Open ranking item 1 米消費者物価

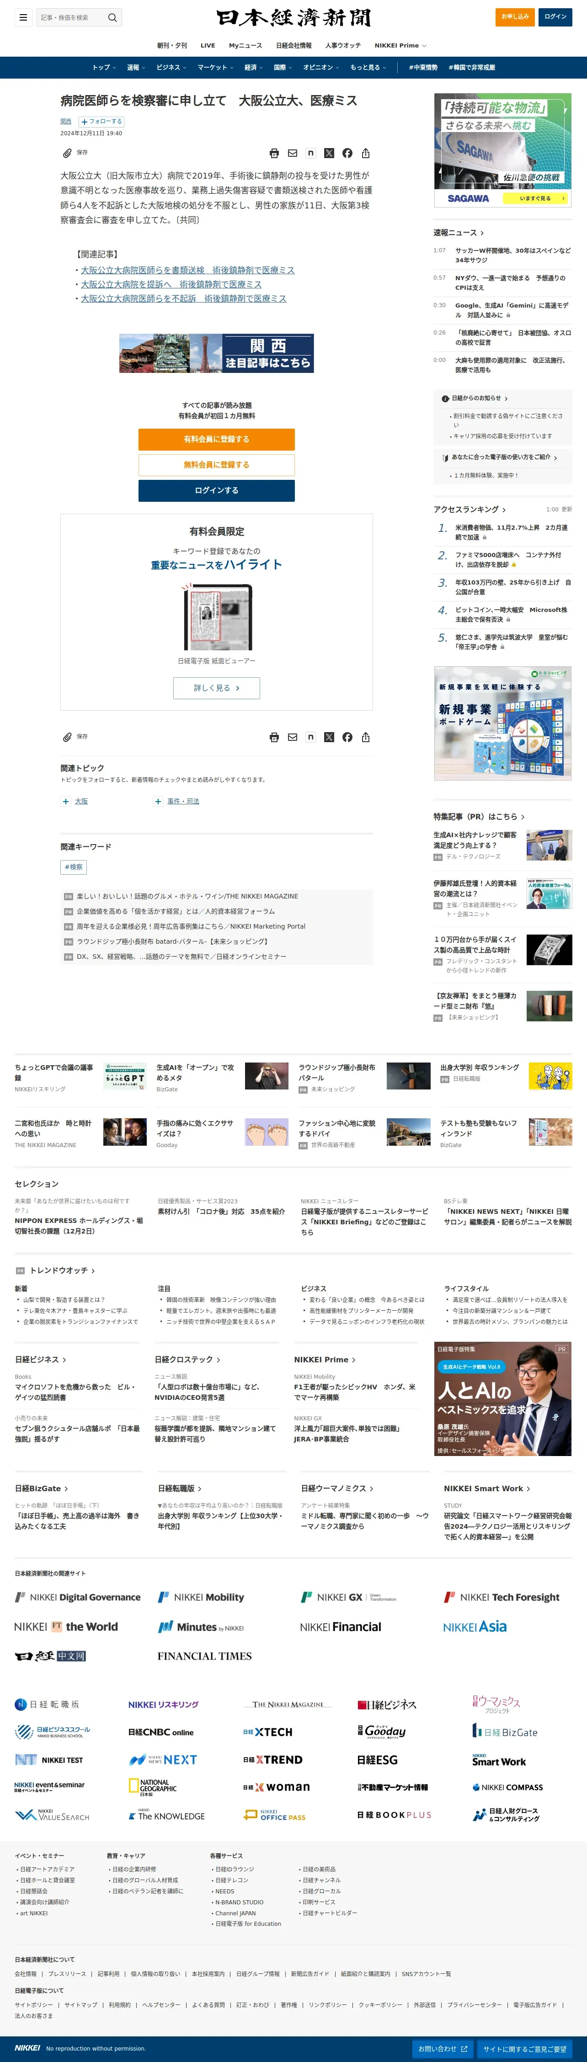pos(511,533)
